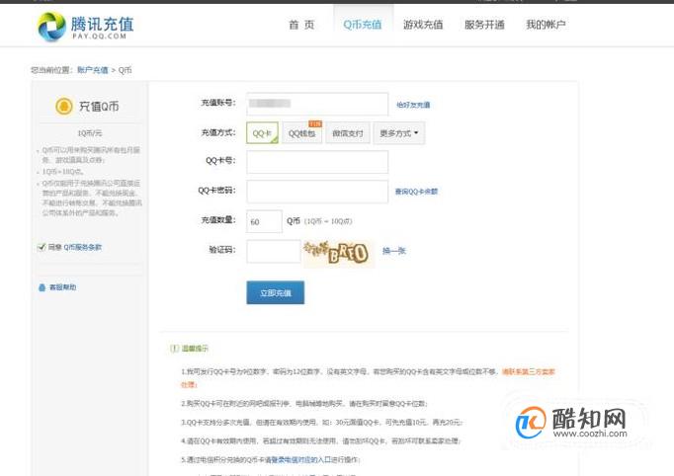The height and width of the screenshot is (476, 674).
Task: Click the 温馨提示 tip icon
Action: pyautogui.click(x=174, y=349)
